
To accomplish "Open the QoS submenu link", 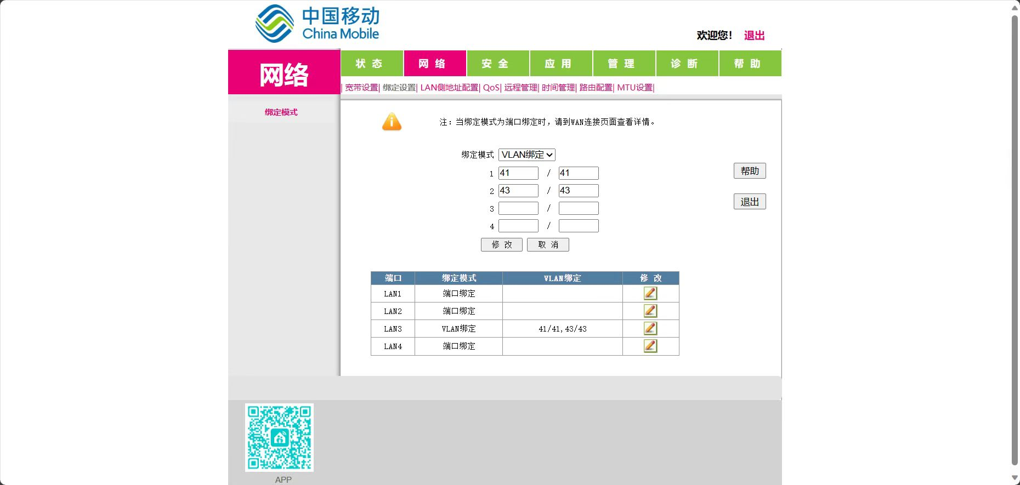I will 491,88.
